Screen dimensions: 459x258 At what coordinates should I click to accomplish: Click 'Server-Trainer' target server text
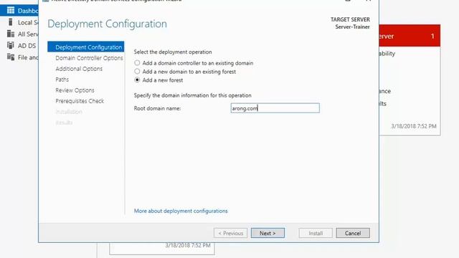click(352, 27)
